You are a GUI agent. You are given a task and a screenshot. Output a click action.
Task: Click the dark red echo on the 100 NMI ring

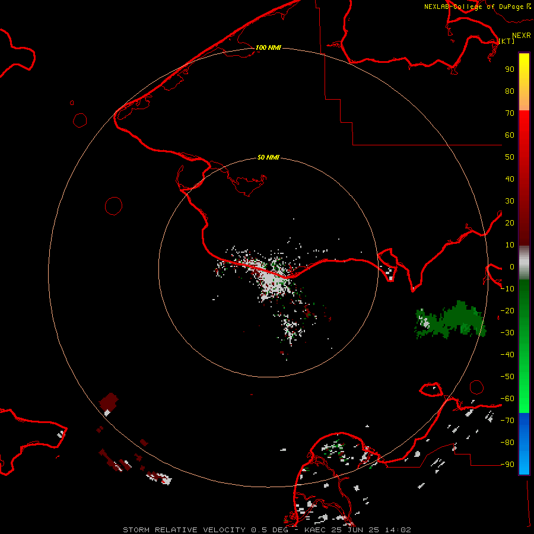pyautogui.click(x=109, y=402)
